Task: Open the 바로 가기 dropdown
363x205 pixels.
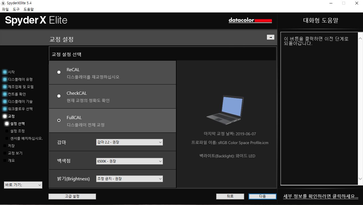Action: coord(23,185)
